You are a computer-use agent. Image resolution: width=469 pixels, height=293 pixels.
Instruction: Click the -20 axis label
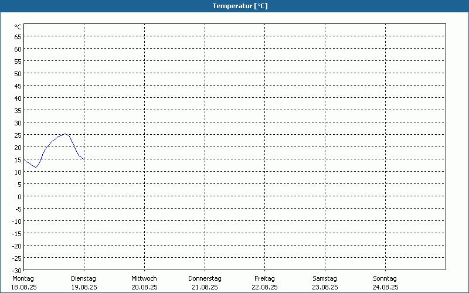pos(17,246)
